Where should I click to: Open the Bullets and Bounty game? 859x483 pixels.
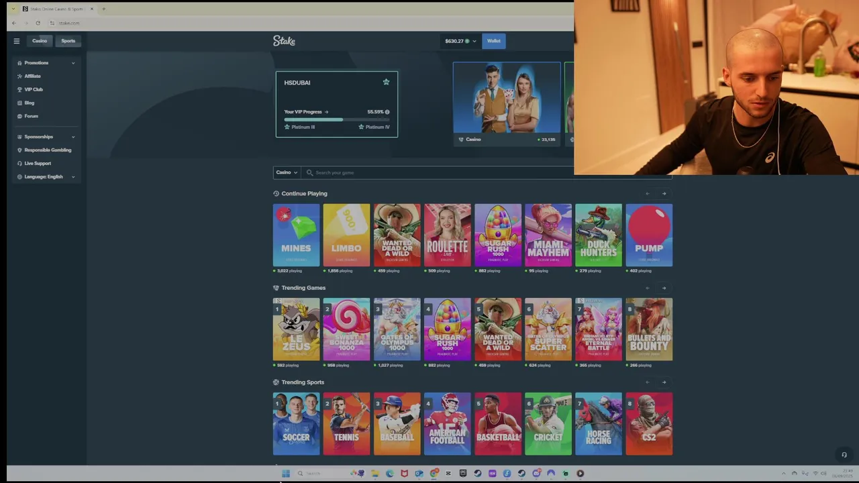pos(649,329)
